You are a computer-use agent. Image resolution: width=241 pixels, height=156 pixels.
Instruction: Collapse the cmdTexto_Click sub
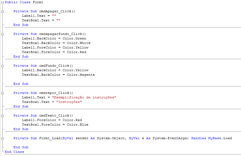point(2,116)
